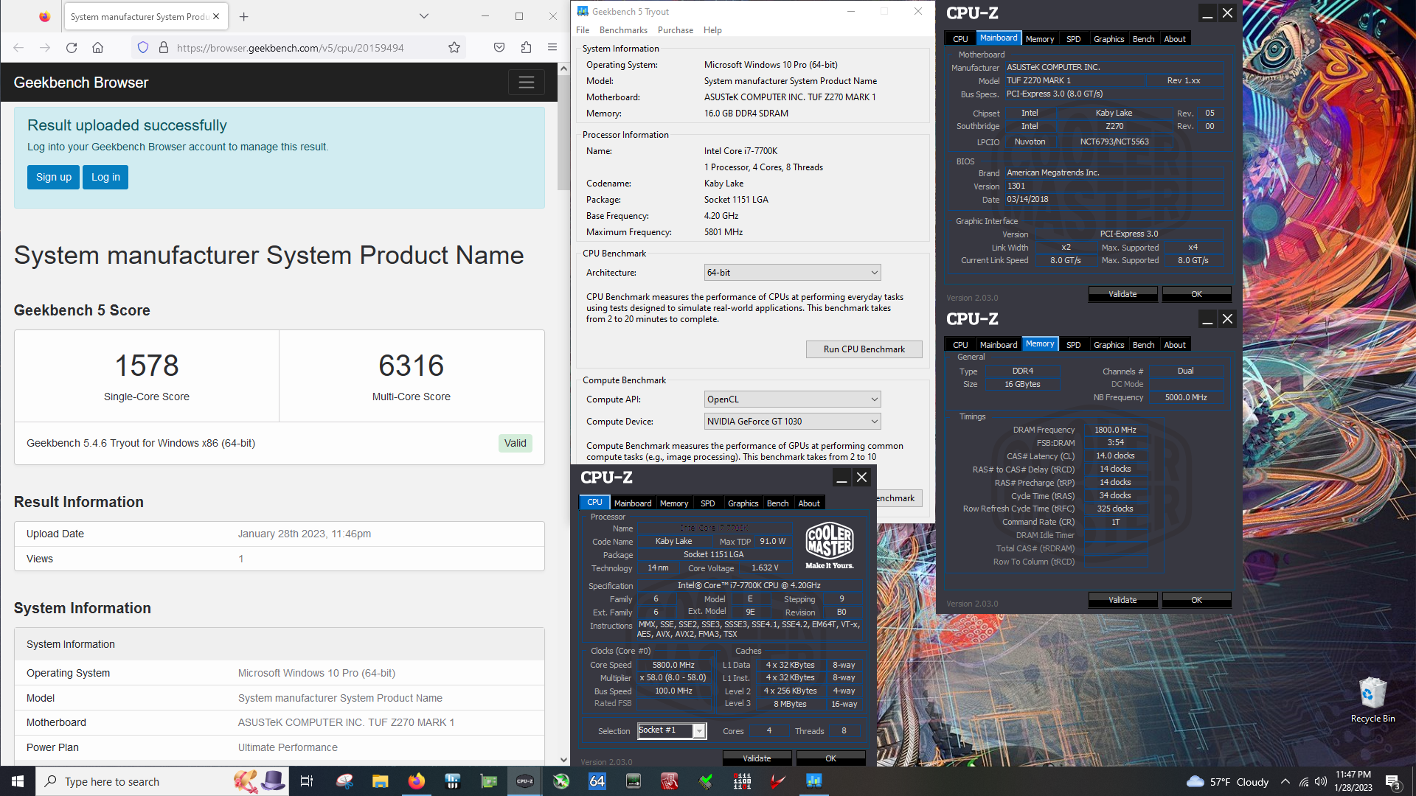This screenshot has width=1416, height=796.
Task: Open the Geekbench Purchase menu
Action: click(676, 30)
